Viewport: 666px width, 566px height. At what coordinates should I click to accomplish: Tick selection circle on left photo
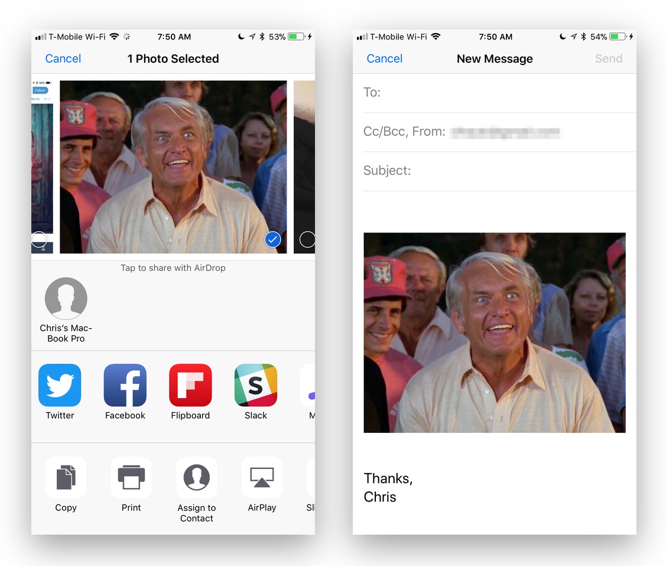pos(39,239)
